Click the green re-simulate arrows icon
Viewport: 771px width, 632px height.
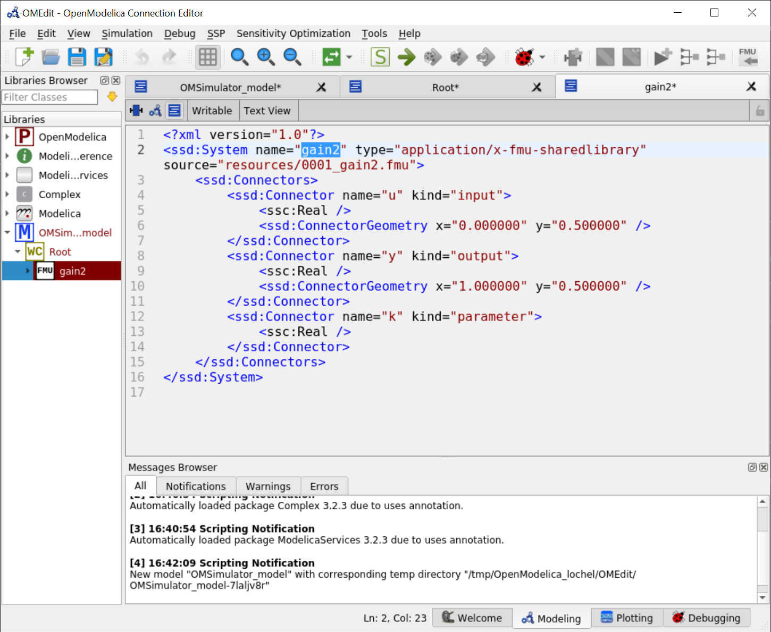click(332, 57)
